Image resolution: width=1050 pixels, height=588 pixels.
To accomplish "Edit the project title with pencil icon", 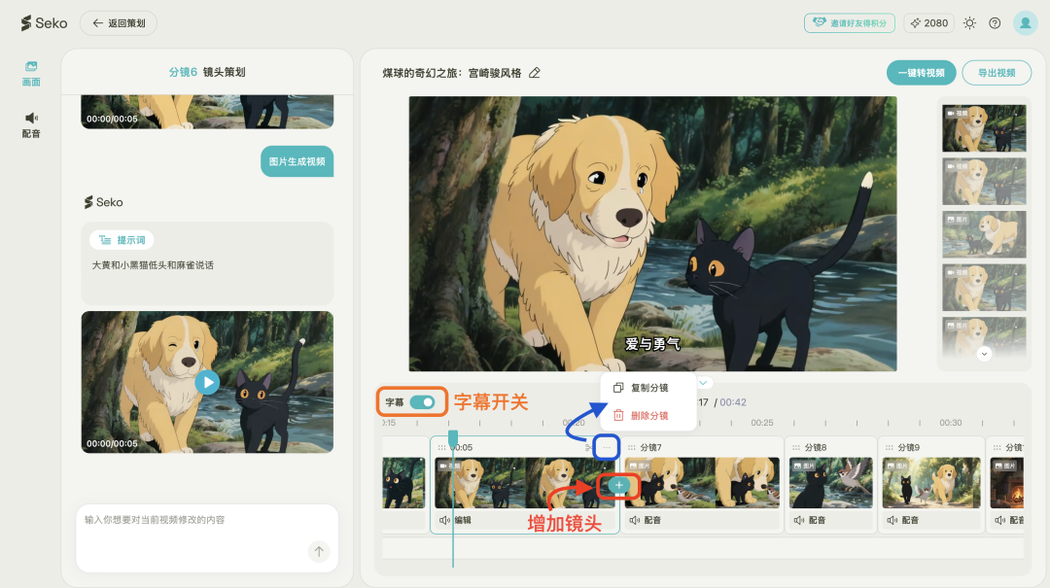I will point(535,73).
